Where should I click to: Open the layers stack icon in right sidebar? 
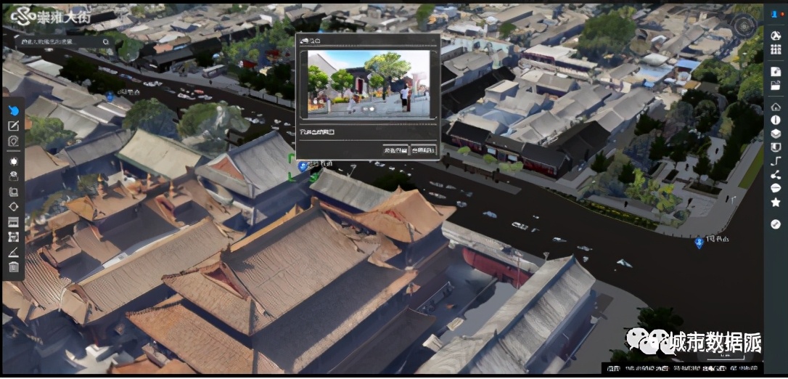[x=776, y=134]
